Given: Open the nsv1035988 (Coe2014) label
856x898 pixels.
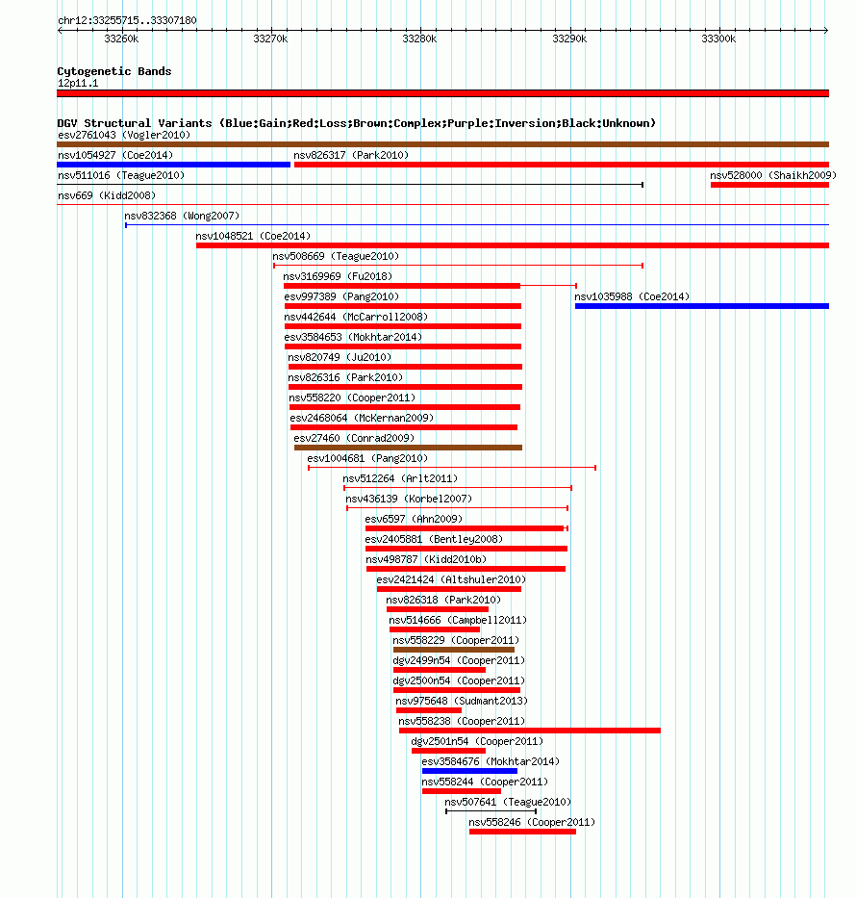Looking at the screenshot, I should coord(632,296).
